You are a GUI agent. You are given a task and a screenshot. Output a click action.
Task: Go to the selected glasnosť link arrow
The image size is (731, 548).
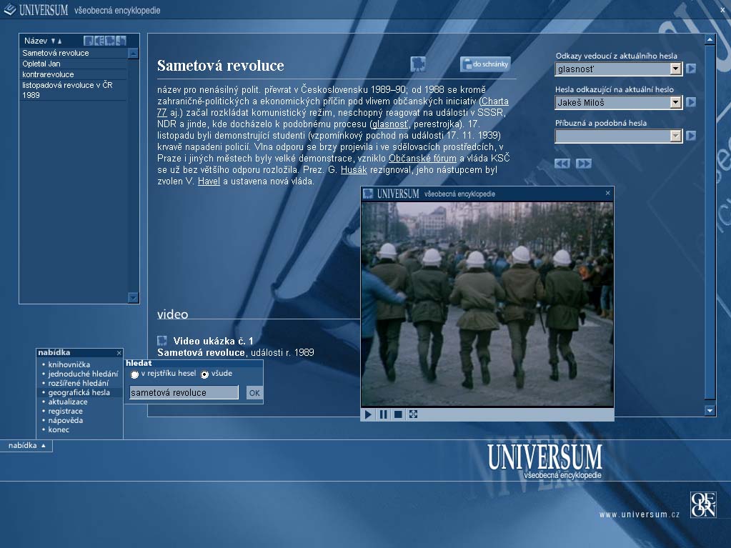click(691, 69)
